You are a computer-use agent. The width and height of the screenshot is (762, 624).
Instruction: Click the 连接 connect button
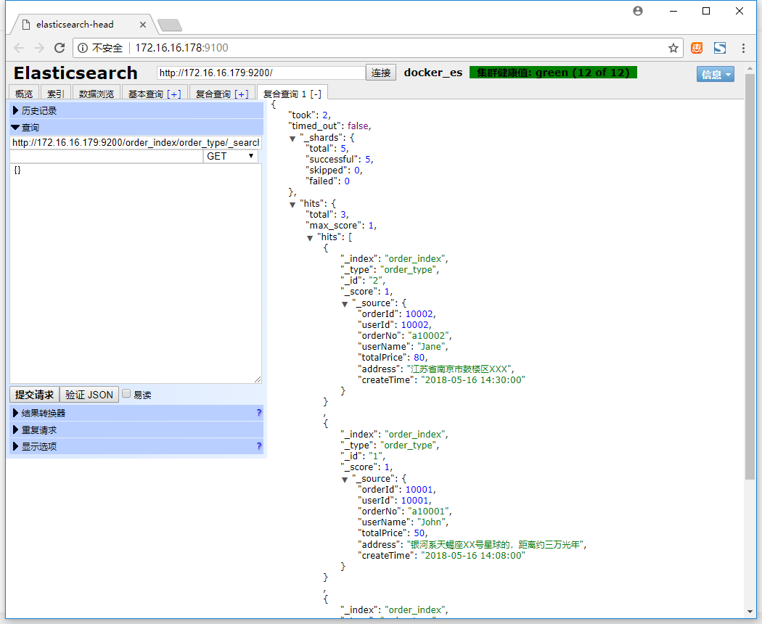(x=381, y=73)
